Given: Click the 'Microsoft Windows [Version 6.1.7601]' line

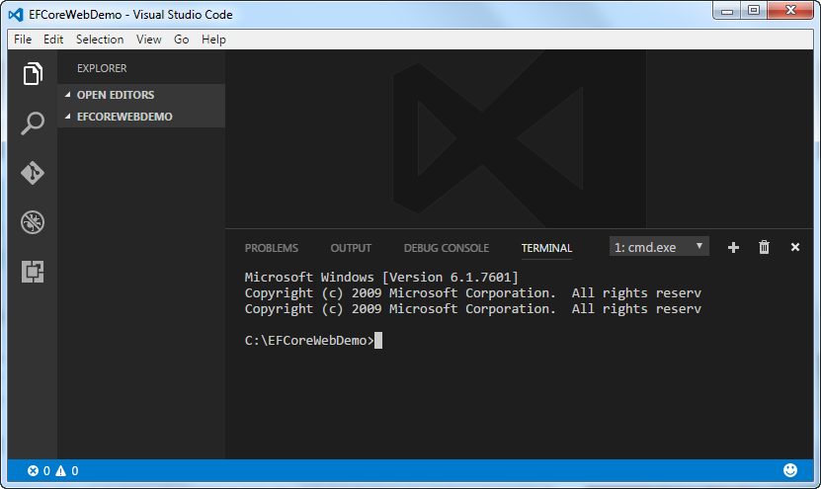Looking at the screenshot, I should click(381, 277).
